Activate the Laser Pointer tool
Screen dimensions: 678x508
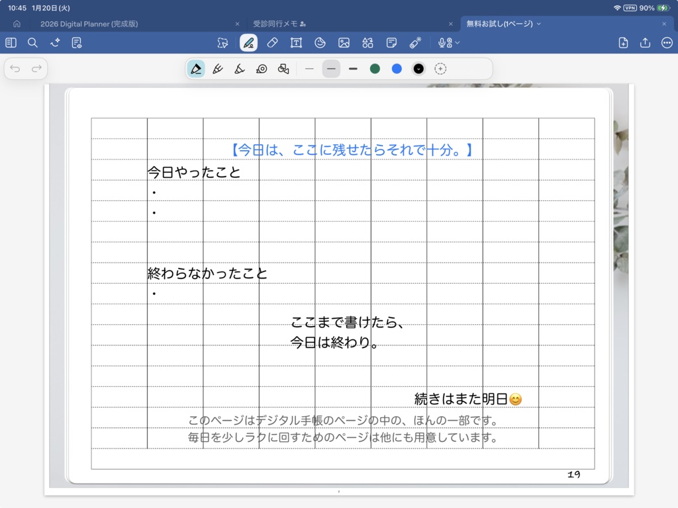415,42
